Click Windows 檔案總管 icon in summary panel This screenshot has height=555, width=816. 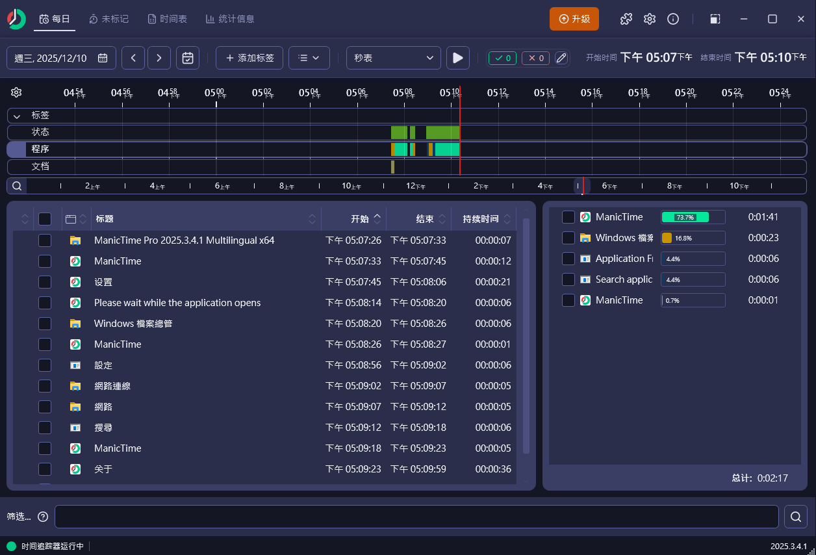585,238
